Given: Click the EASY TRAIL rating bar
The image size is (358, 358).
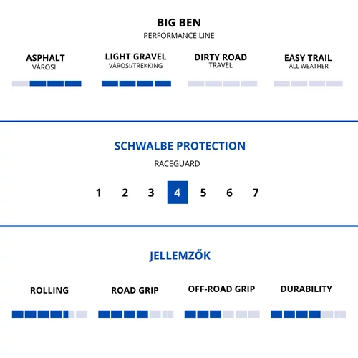Looking at the screenshot, I should (x=308, y=84).
